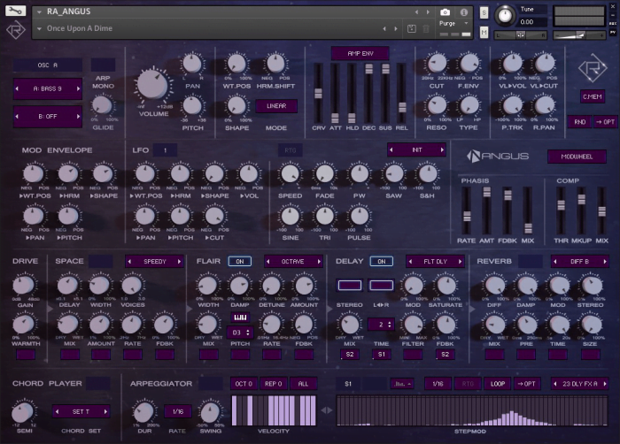Image resolution: width=620 pixels, height=444 pixels.
Task: Select previous oscillator A waveform arrow
Action: coord(17,88)
